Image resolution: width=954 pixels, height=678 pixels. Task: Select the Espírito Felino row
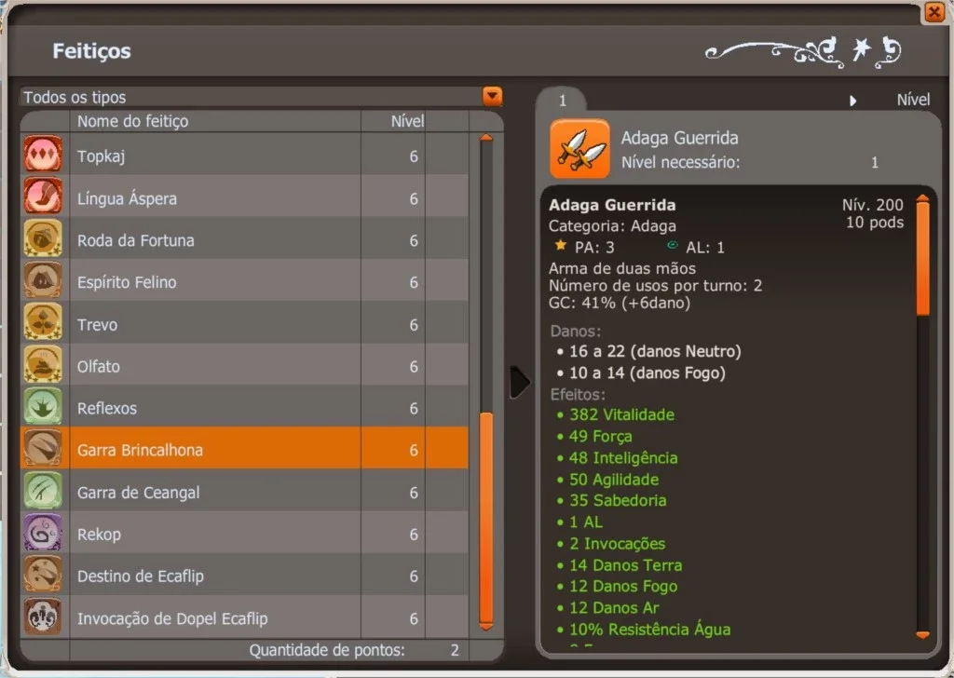pos(245,279)
